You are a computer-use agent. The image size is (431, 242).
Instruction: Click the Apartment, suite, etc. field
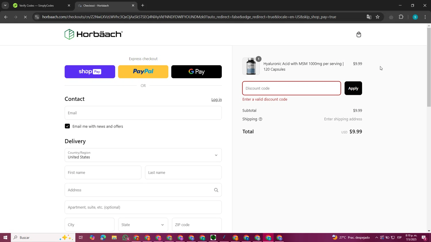pos(143,207)
